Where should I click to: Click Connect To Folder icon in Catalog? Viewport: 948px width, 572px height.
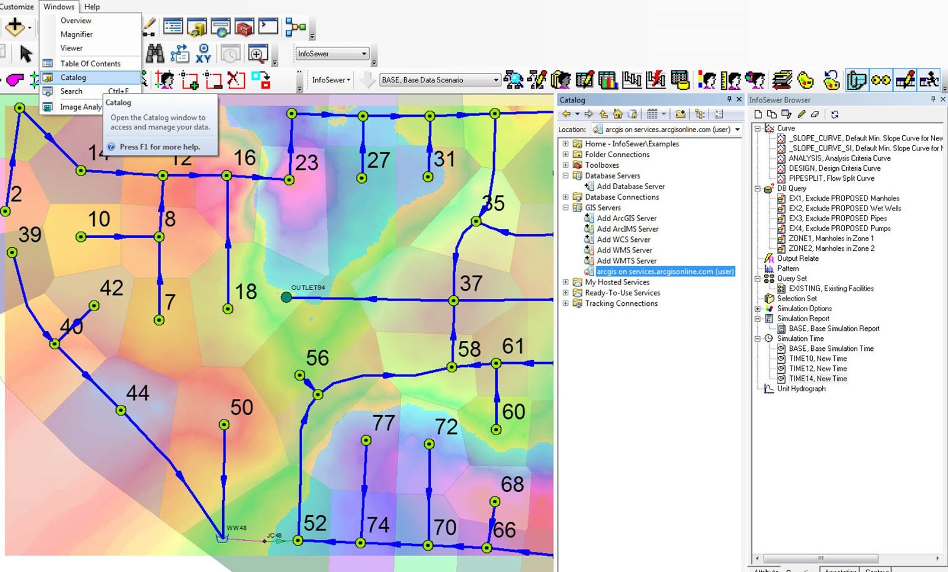click(x=680, y=114)
